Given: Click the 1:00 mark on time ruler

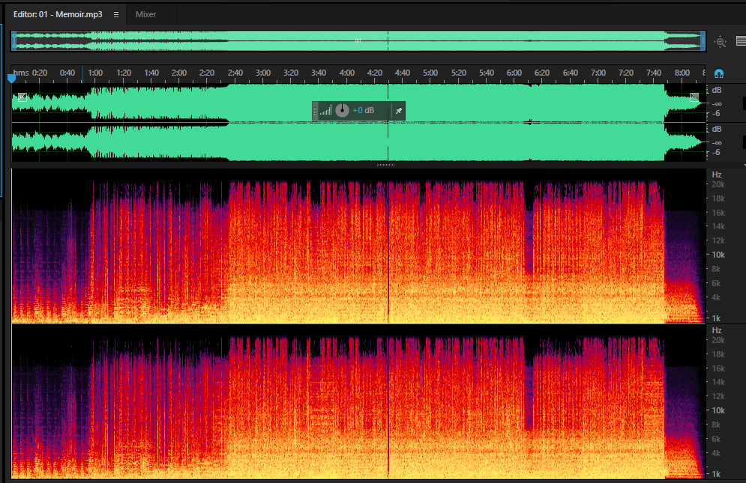Looking at the screenshot, I should coord(95,73).
